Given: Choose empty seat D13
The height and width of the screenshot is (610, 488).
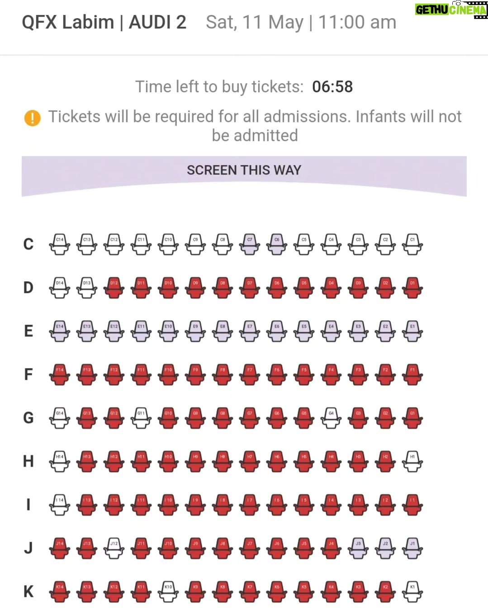Looking at the screenshot, I should point(87,288).
